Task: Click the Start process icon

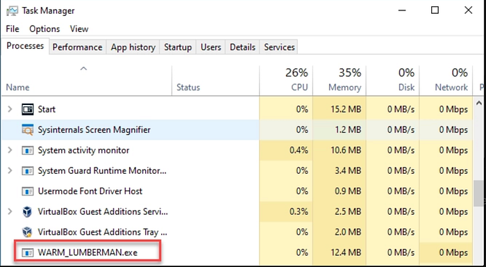Action: [28, 109]
